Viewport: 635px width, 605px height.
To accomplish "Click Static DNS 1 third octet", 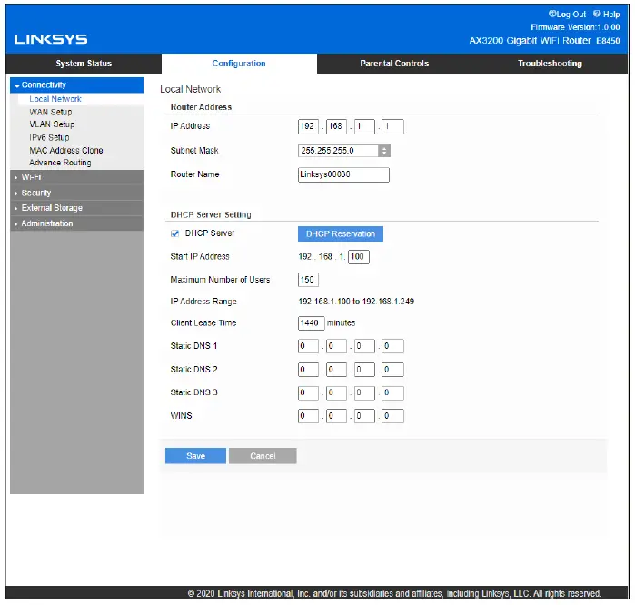I will pyautogui.click(x=364, y=346).
